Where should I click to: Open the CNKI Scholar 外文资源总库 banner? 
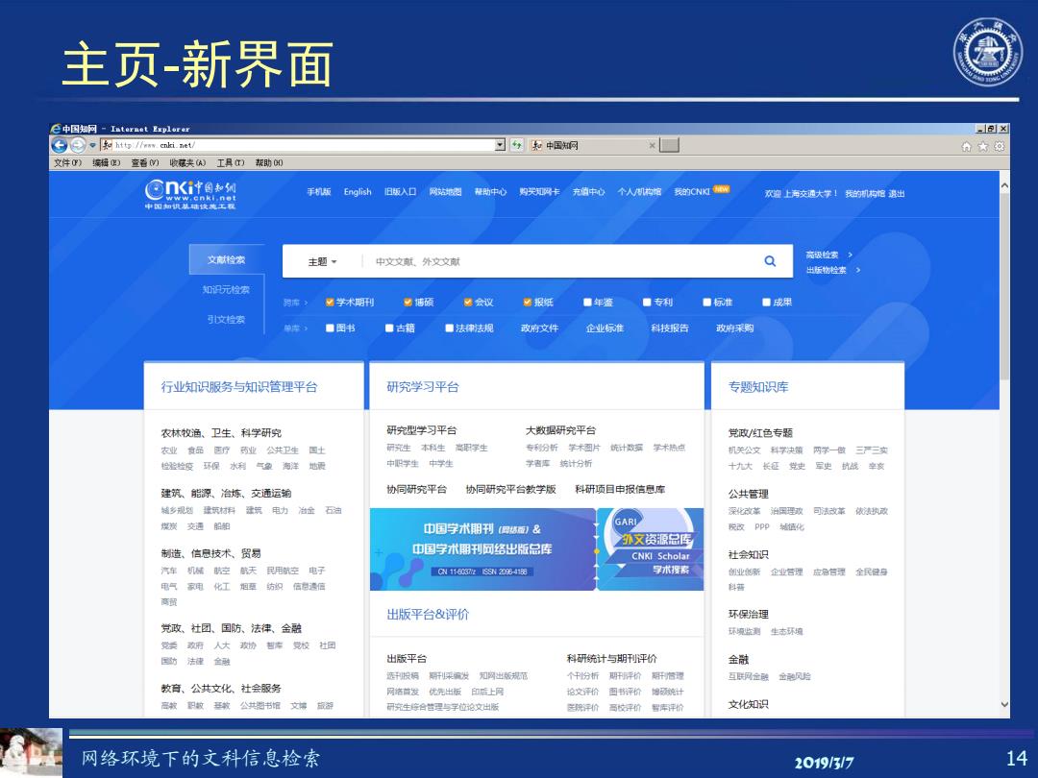[x=651, y=549]
